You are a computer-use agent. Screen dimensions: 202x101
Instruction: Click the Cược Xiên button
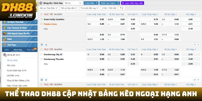pyautogui.click(x=91, y=3)
